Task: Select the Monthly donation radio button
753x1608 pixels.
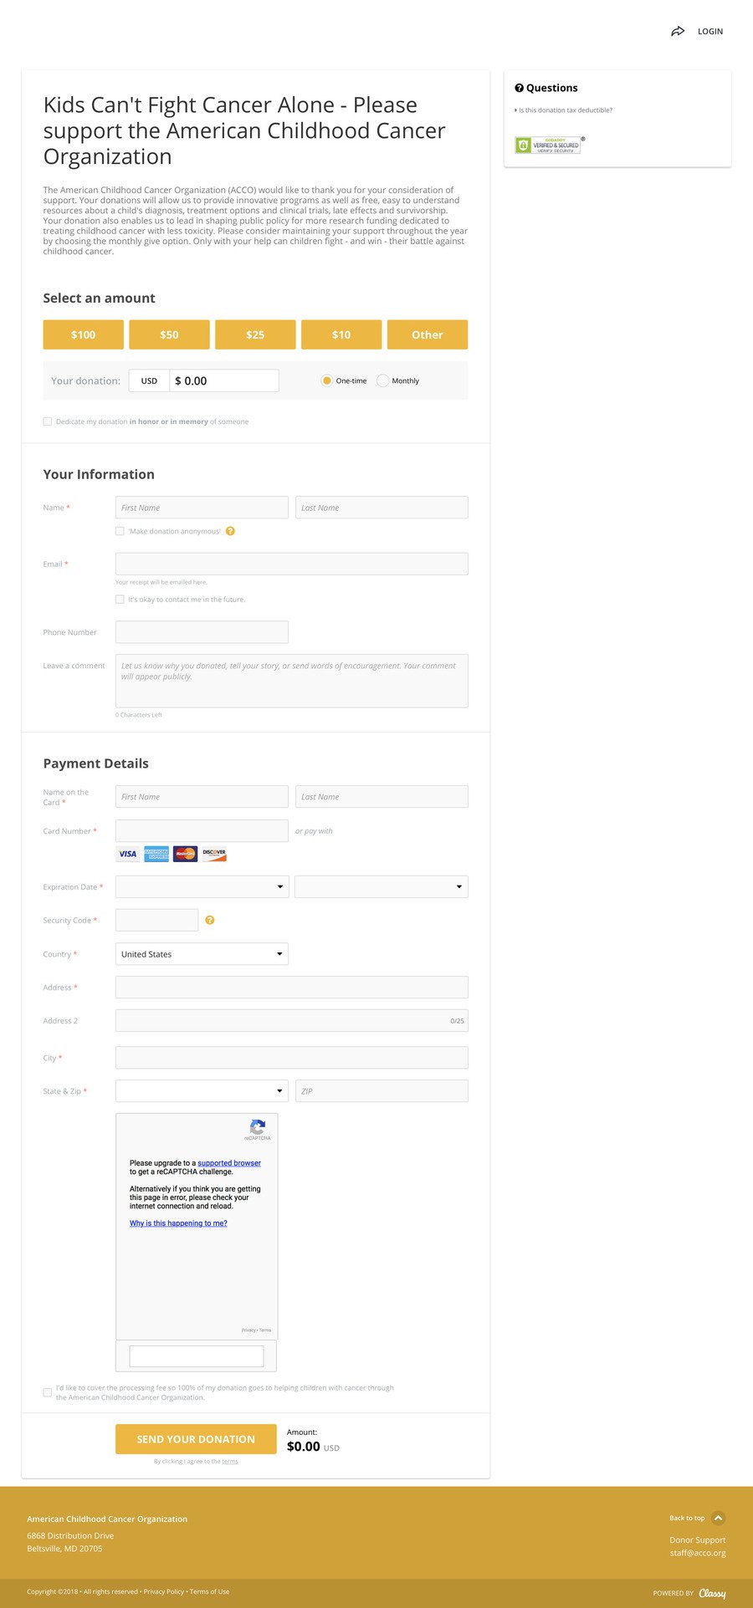Action: (x=382, y=380)
